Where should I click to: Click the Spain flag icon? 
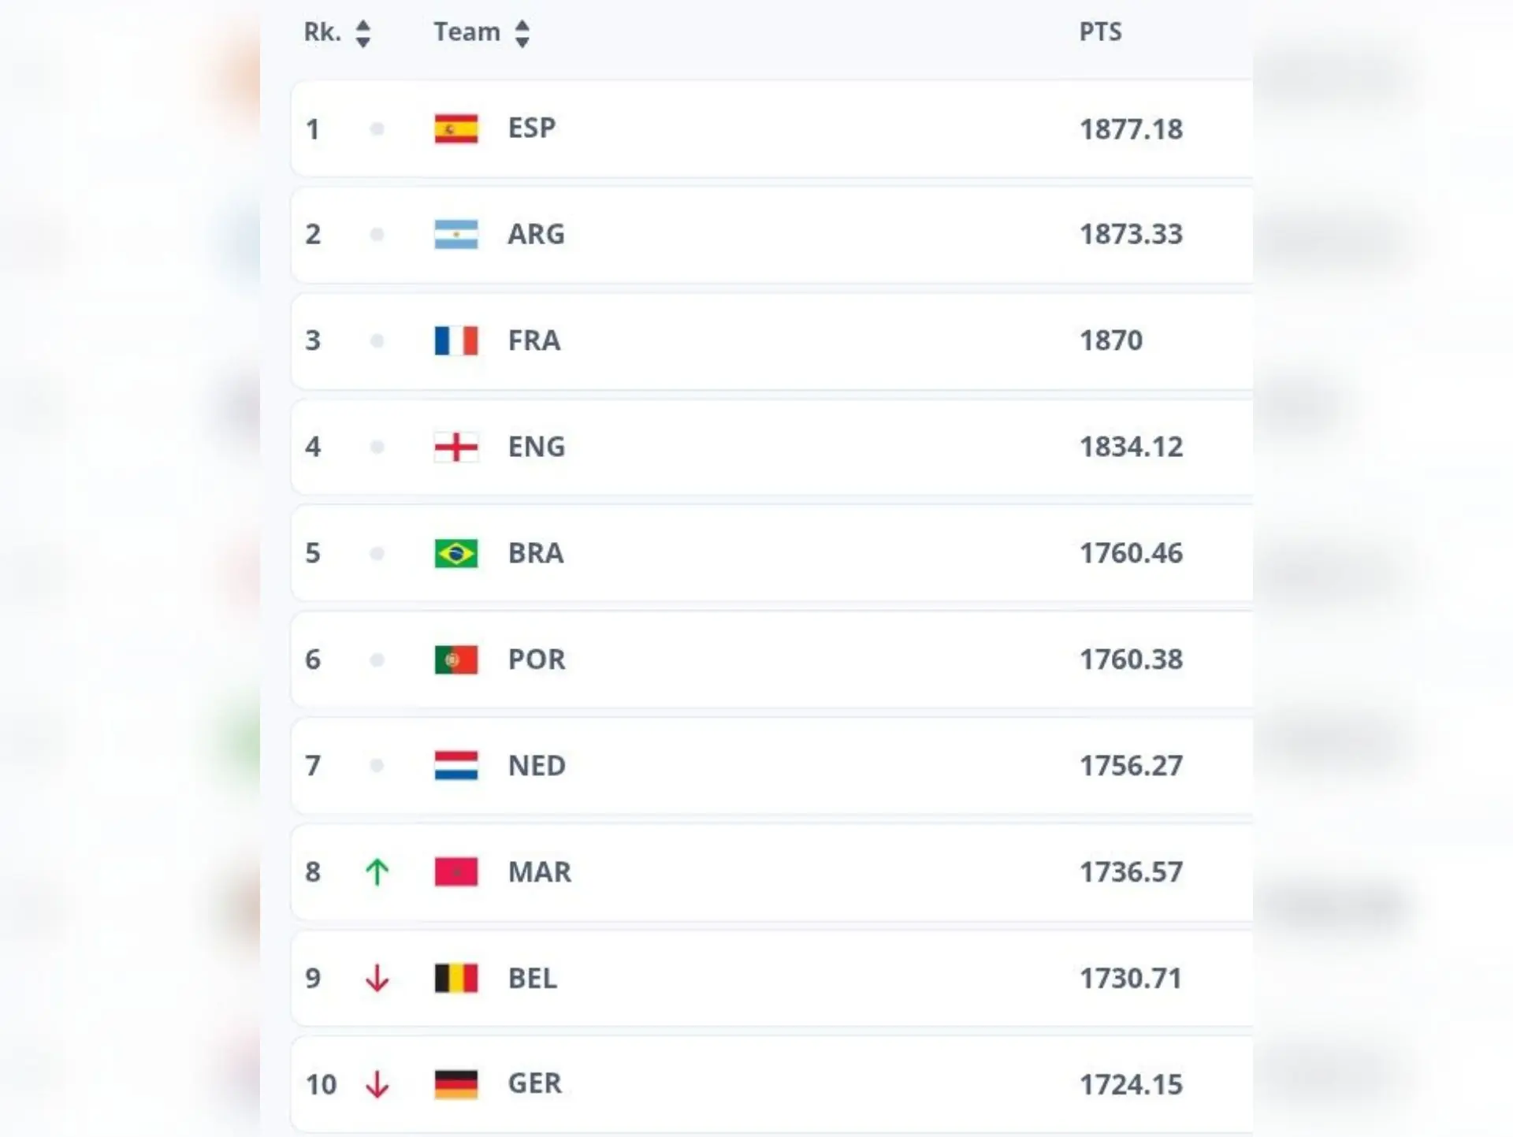coord(455,128)
